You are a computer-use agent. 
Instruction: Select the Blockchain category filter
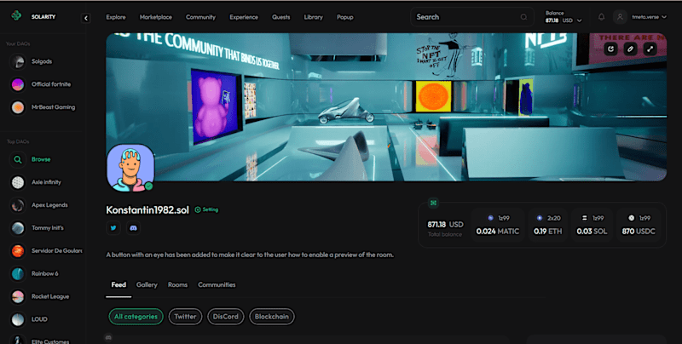pyautogui.click(x=272, y=317)
